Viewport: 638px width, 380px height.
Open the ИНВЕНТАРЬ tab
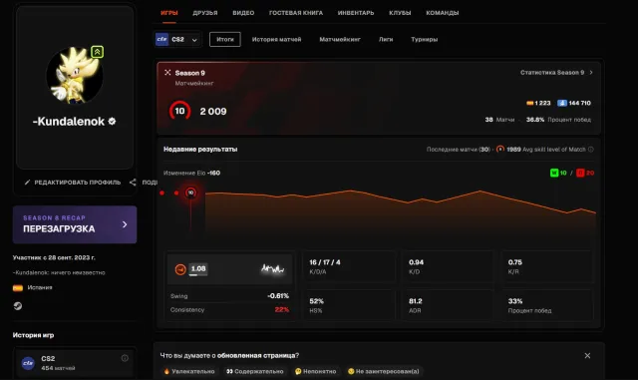[x=356, y=13]
